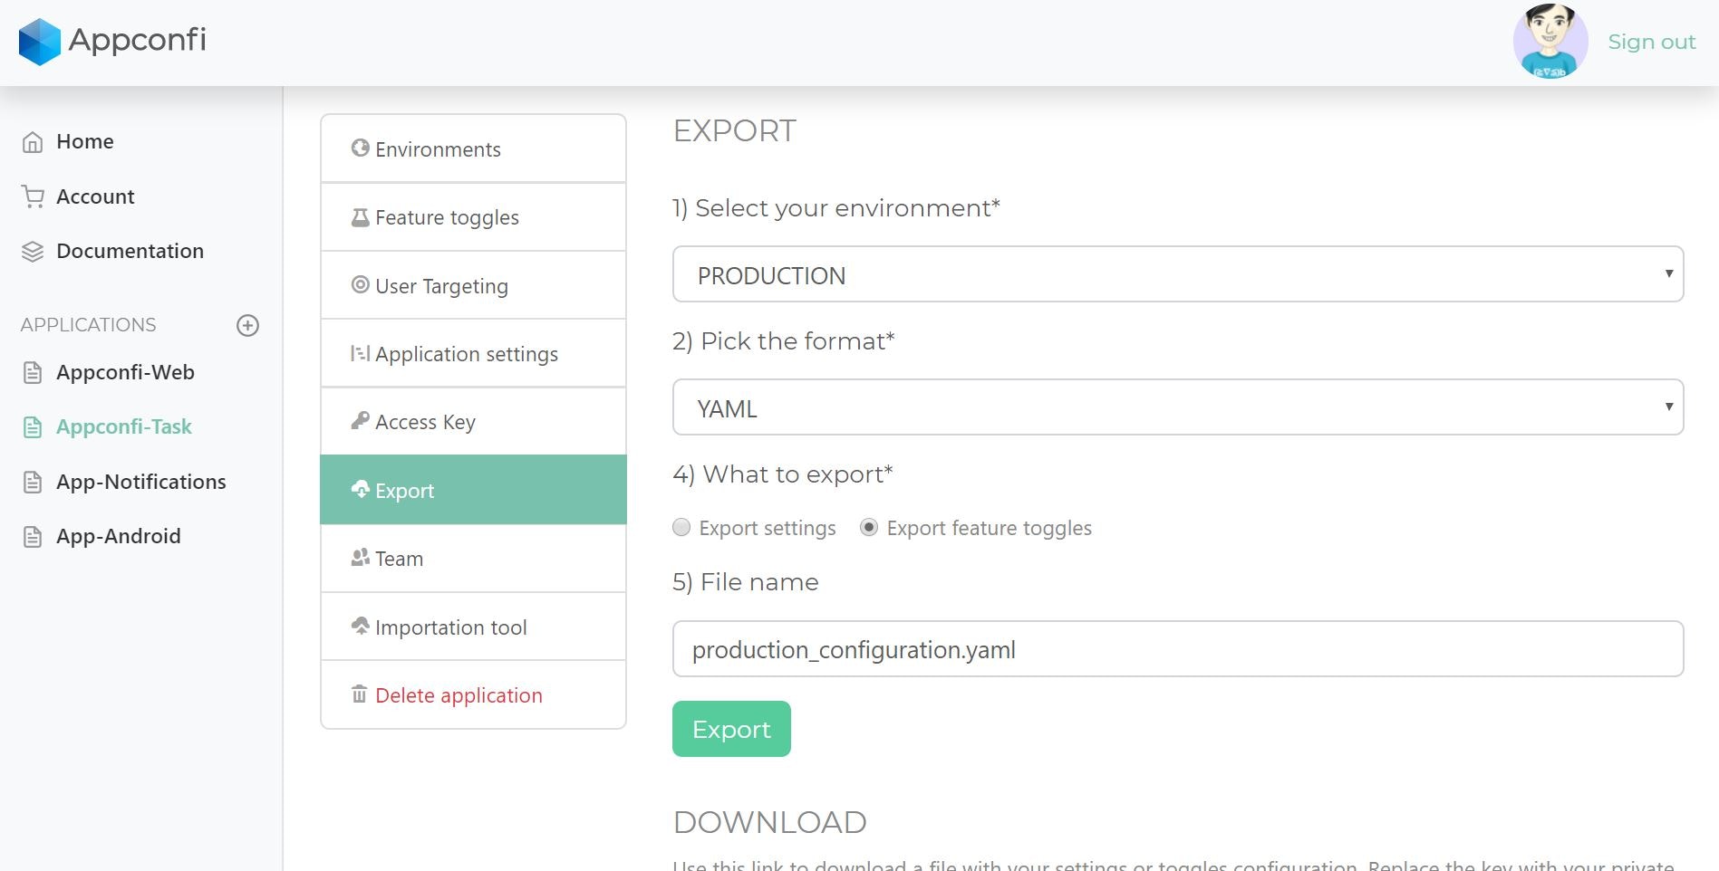The height and width of the screenshot is (871, 1719).
Task: Click the Account cart icon
Action: [33, 196]
